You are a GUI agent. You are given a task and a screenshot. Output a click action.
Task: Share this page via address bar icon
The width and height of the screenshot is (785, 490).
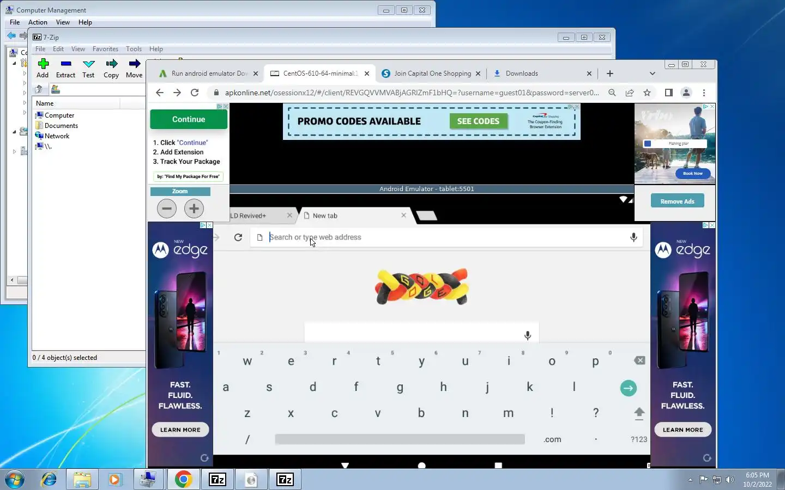(x=630, y=93)
